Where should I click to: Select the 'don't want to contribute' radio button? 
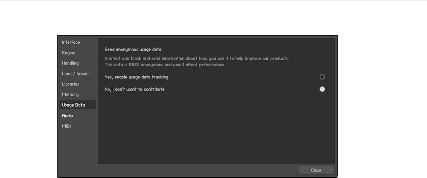coord(322,89)
